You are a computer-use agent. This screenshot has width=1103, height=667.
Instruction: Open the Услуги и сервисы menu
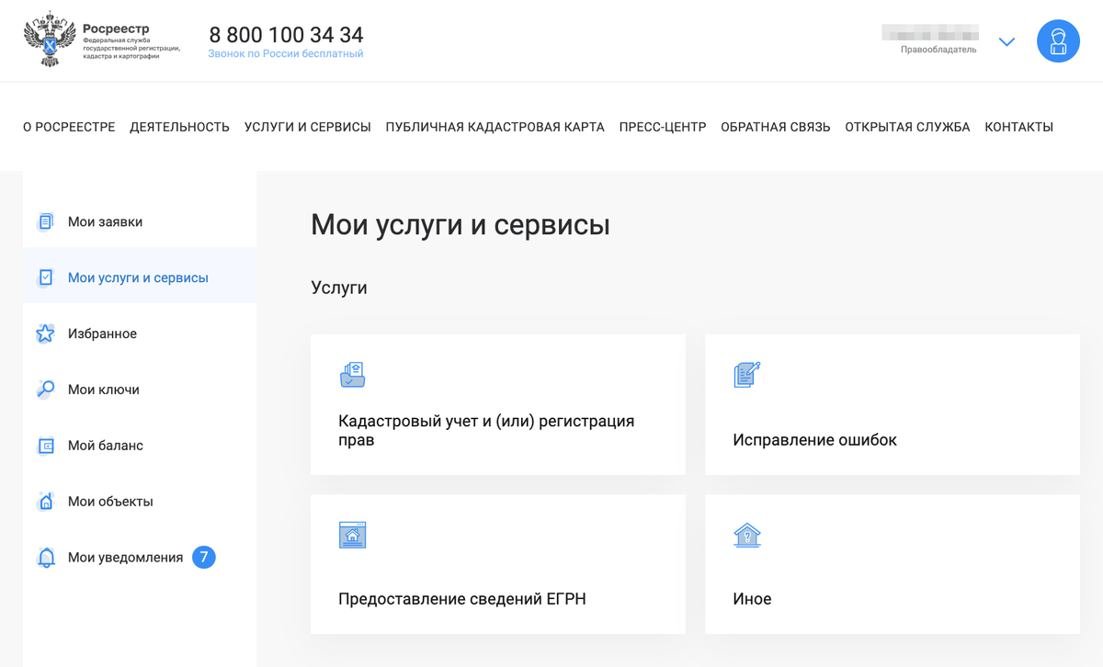click(x=307, y=127)
